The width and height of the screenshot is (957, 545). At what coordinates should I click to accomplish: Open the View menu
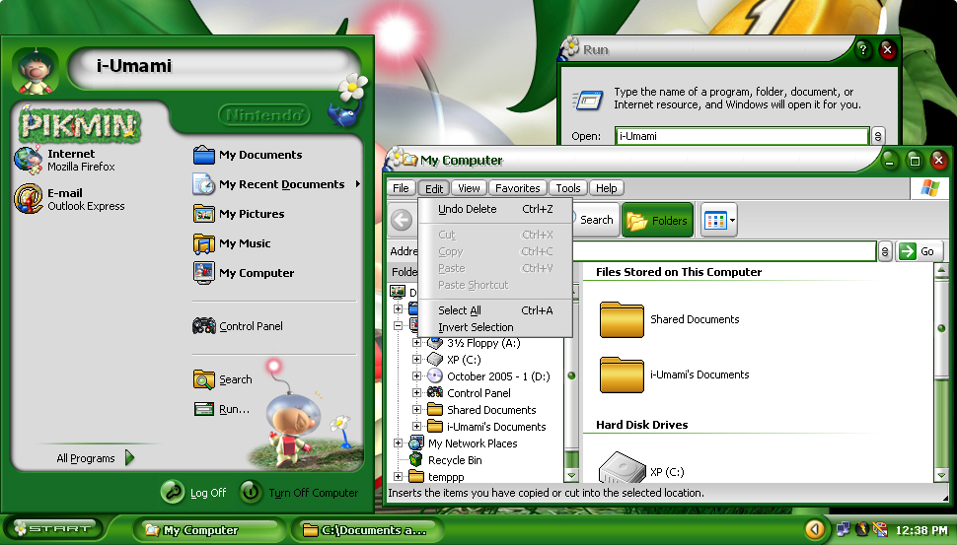(x=469, y=188)
